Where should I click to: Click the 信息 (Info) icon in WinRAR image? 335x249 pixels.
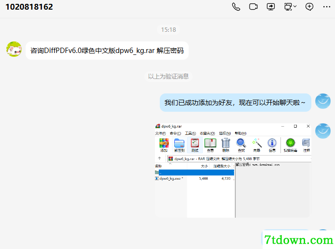pos(272,145)
